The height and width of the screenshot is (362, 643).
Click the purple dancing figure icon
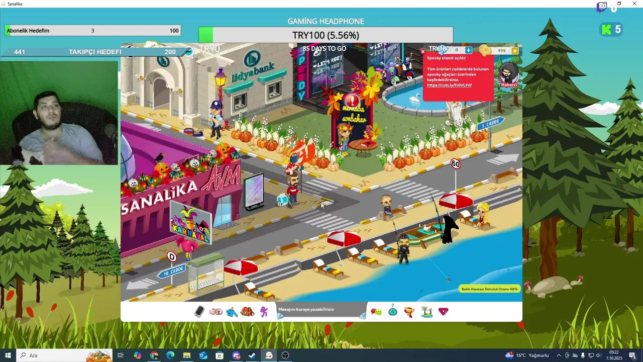pyautogui.click(x=264, y=312)
